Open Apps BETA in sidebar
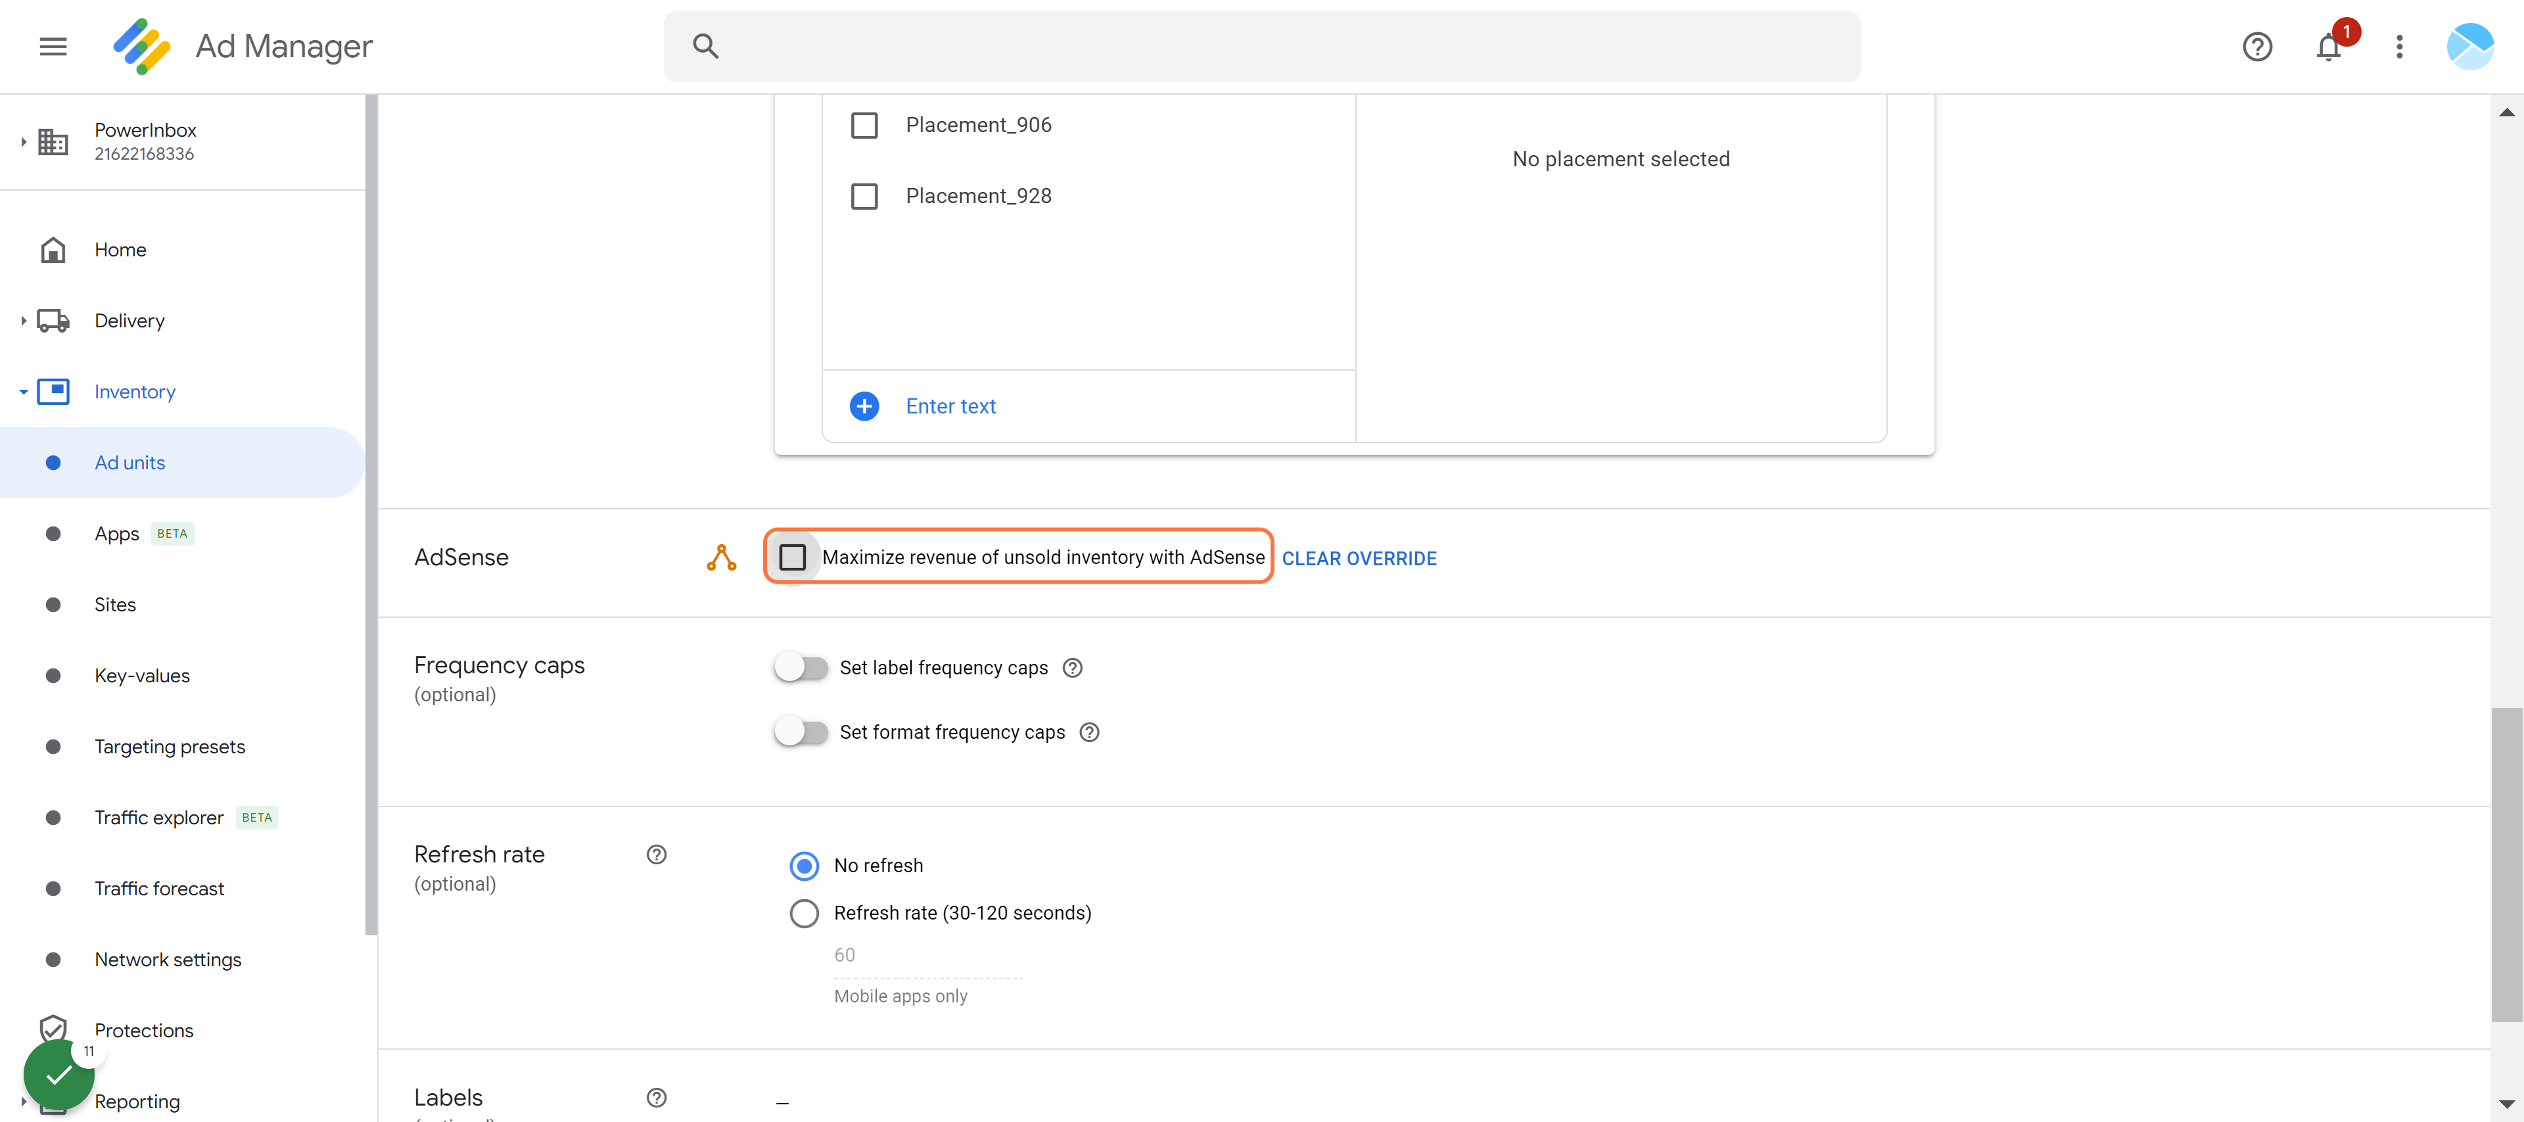Screen dimensions: 2524x1122 [x=182, y=534]
